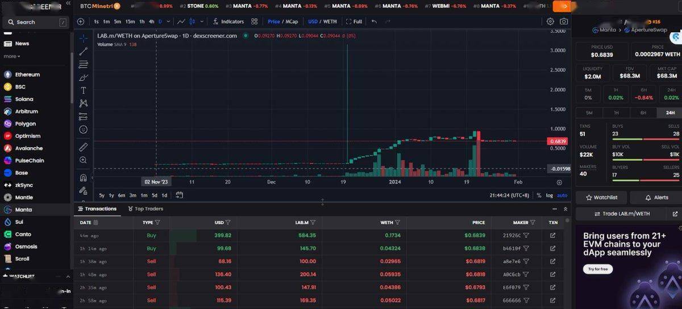This screenshot has height=309, width=682.
Task: Expand the time interval dropdown arrow
Action: click(168, 22)
